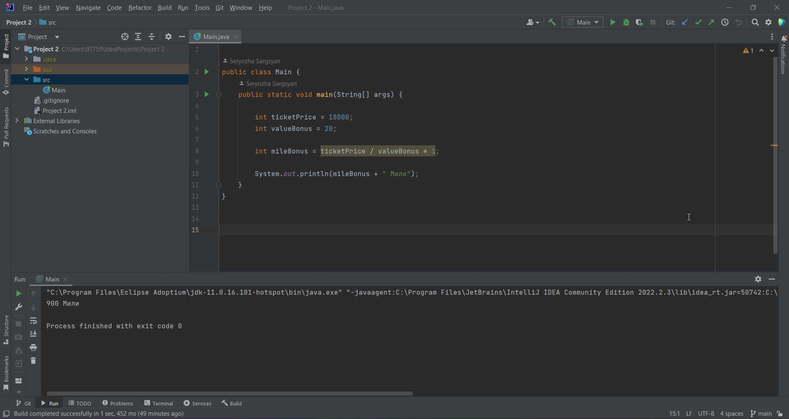This screenshot has height=419, width=789.
Task: Update project with the blue Git arrow icon
Action: 685,22
